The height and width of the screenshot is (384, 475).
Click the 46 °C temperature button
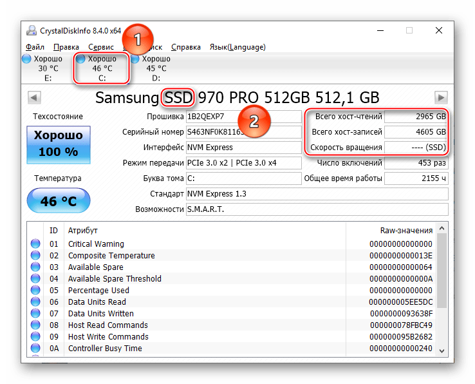[x=59, y=200]
